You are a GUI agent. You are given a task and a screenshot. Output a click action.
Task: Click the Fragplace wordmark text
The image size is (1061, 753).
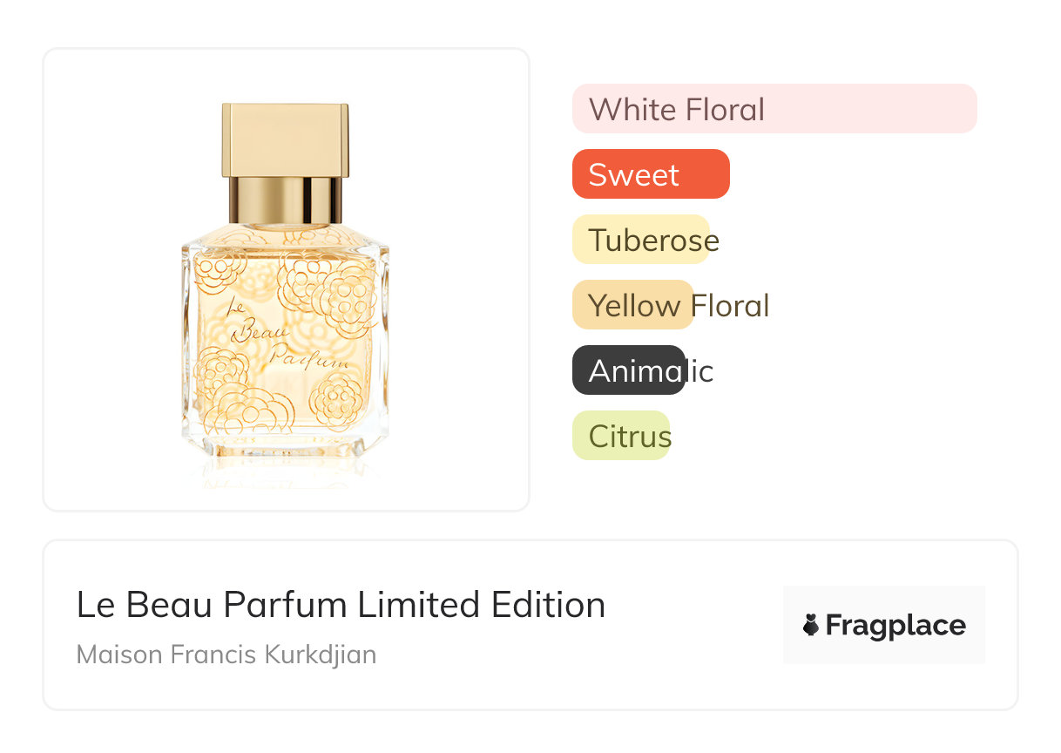[x=895, y=625]
